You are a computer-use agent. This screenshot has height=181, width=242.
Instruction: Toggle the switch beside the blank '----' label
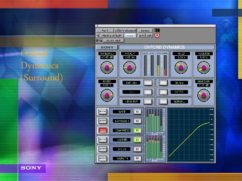click(148, 92)
